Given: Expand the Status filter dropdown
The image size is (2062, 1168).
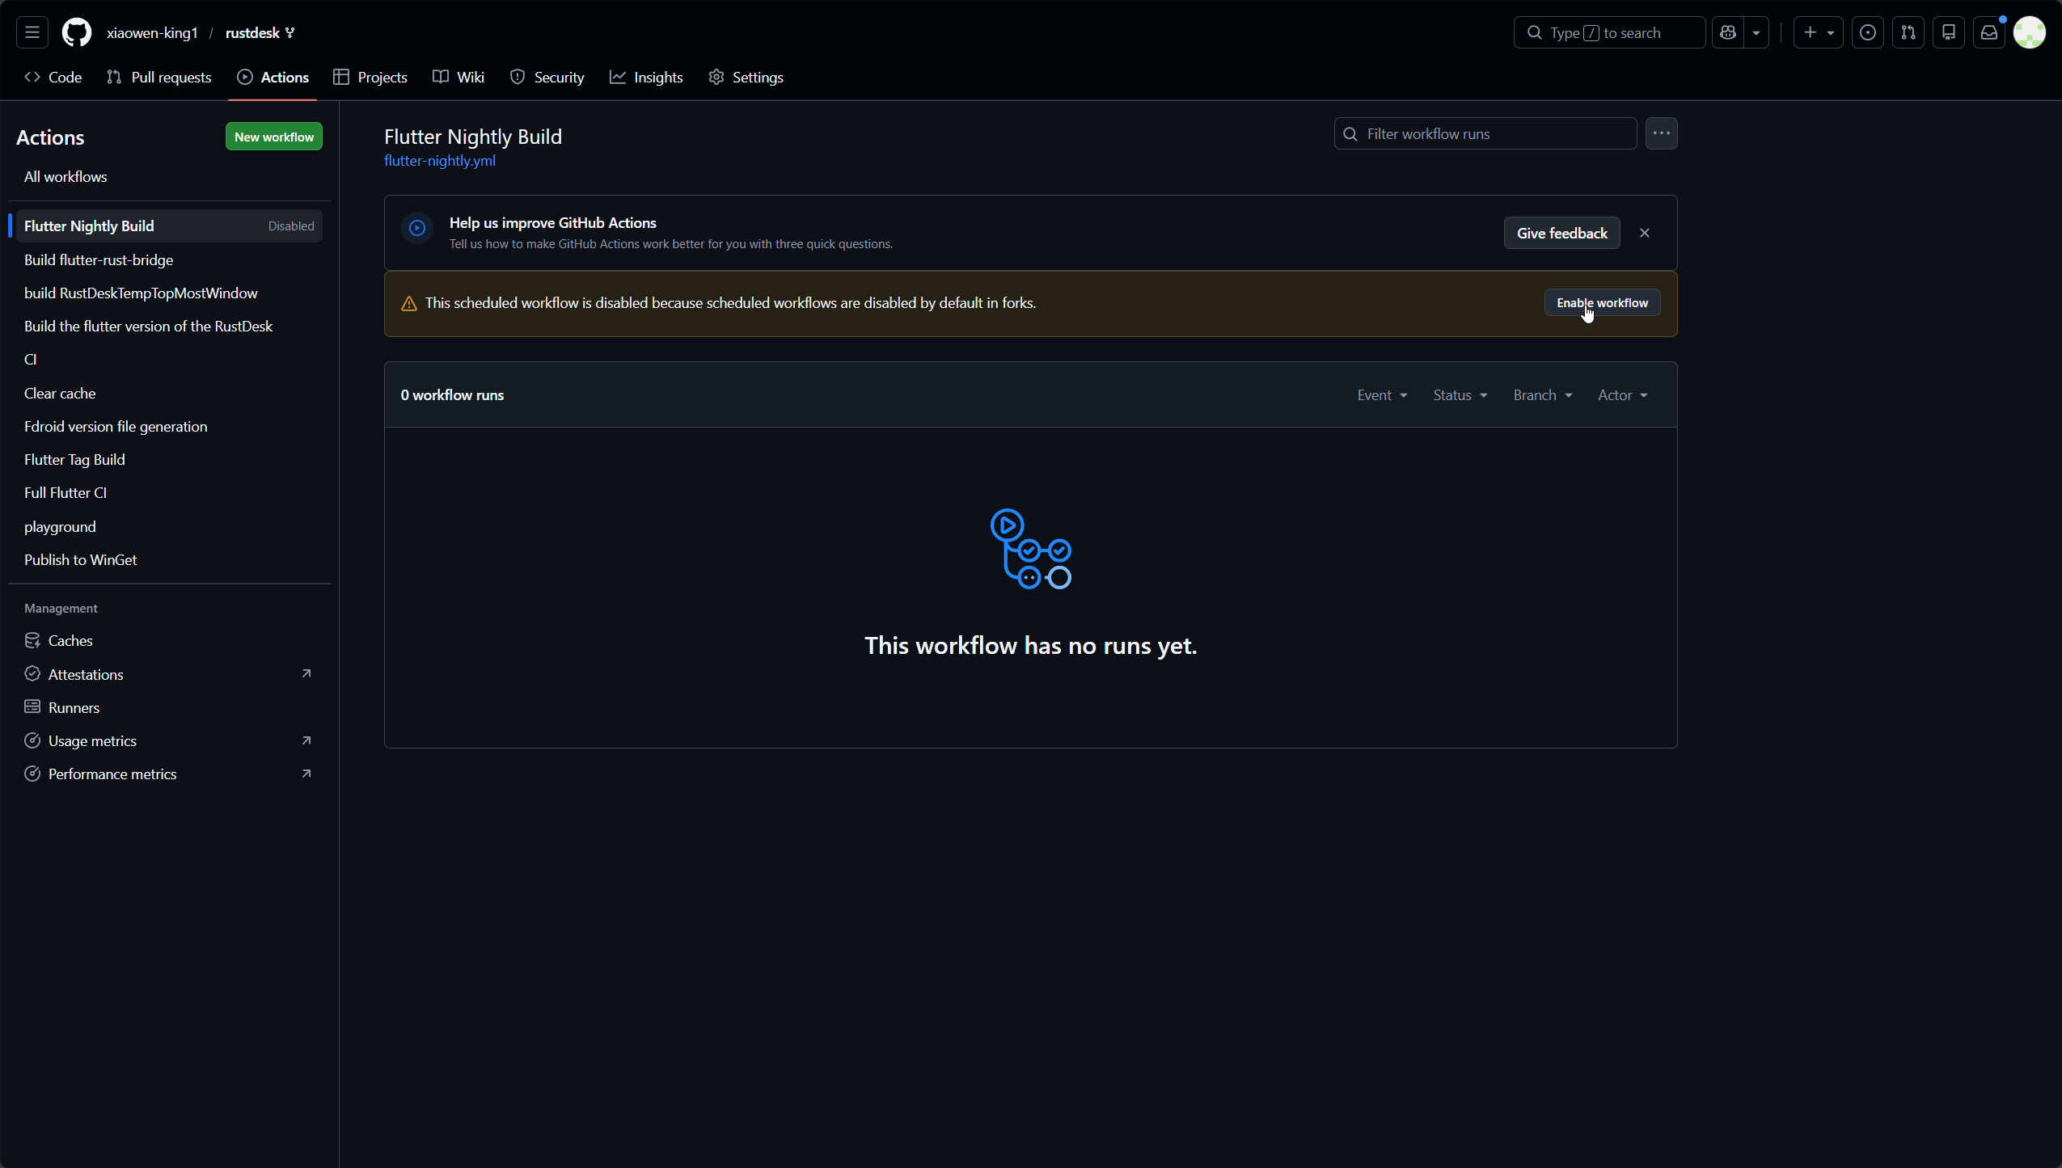Looking at the screenshot, I should click(x=1460, y=395).
